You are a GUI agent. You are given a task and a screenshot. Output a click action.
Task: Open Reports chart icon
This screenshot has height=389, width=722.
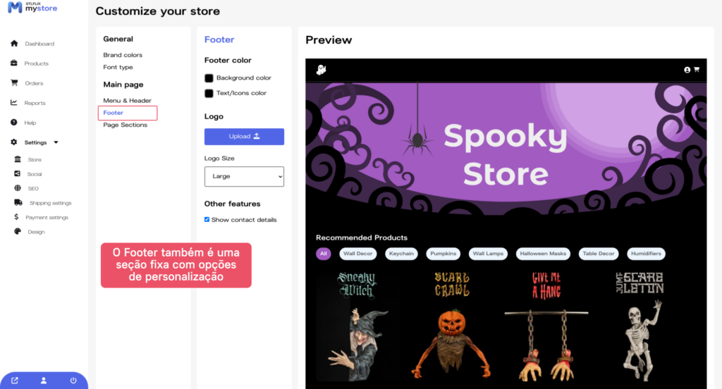(x=14, y=103)
